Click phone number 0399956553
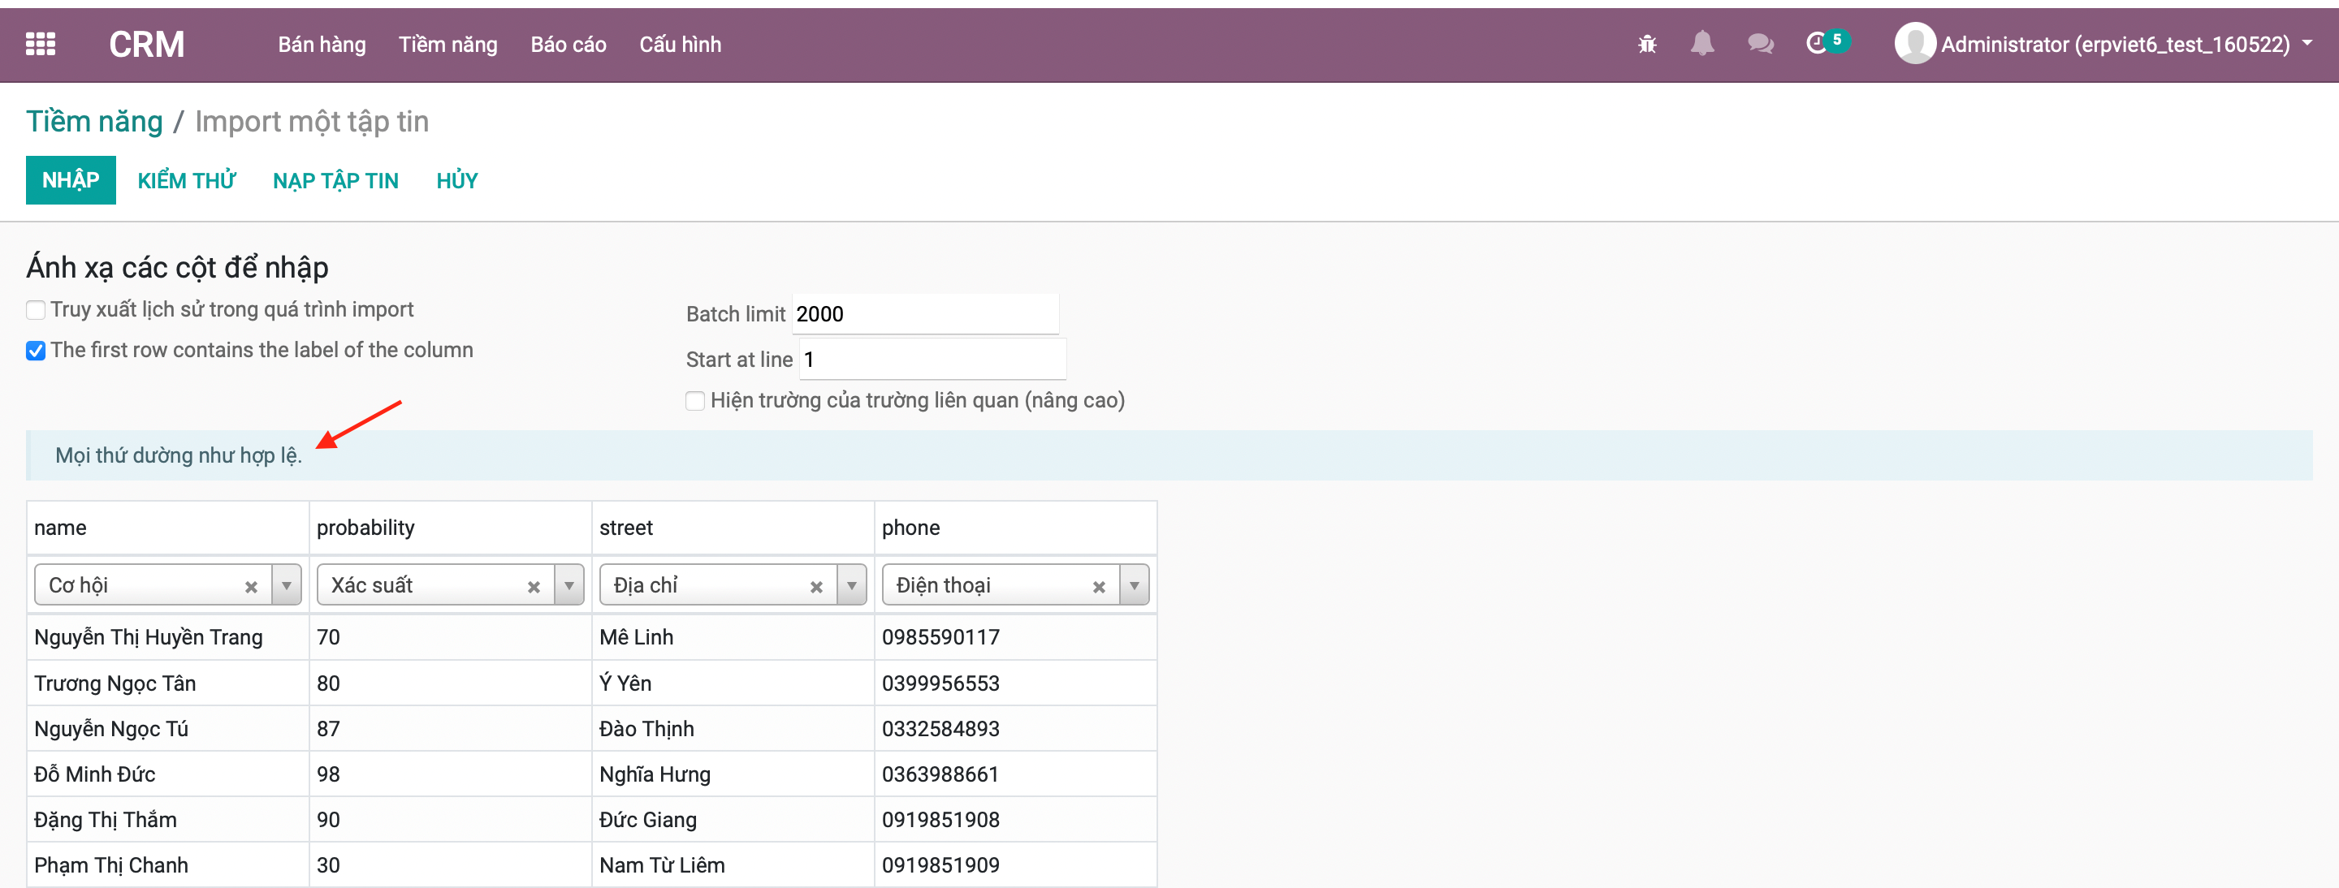Screen dimensions: 2339x888 tap(1015, 683)
